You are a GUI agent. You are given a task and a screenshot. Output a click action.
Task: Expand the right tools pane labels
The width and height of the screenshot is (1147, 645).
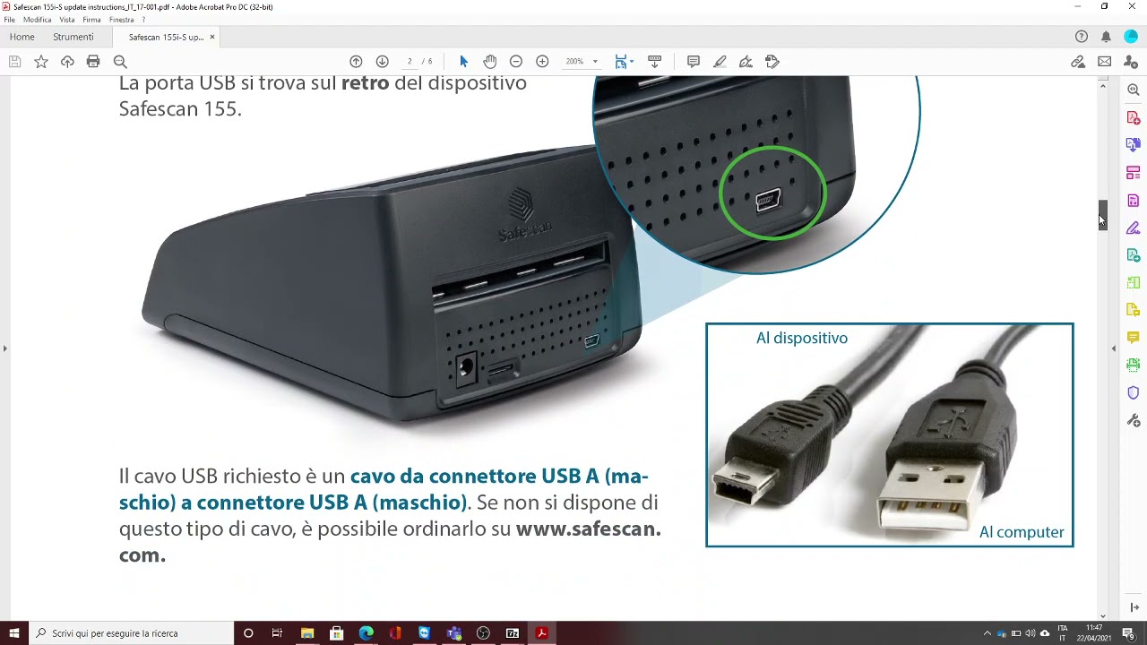pyautogui.click(x=1134, y=607)
